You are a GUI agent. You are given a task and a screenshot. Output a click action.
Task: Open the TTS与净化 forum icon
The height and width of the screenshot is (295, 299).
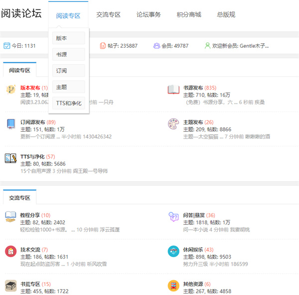(10, 158)
